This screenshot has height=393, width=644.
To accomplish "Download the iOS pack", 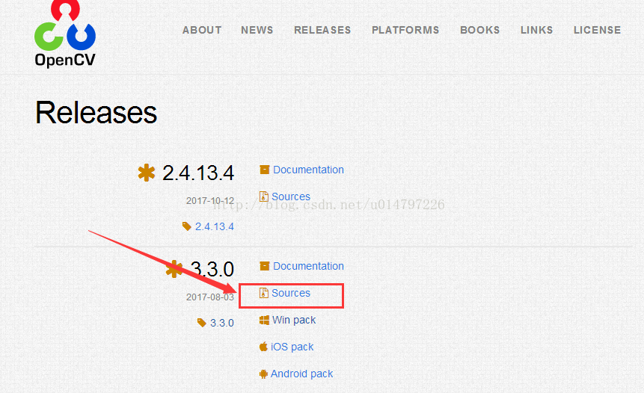I will coord(292,347).
